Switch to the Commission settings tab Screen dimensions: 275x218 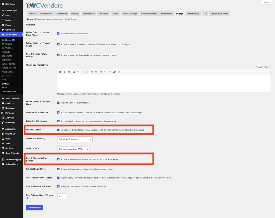point(46,14)
